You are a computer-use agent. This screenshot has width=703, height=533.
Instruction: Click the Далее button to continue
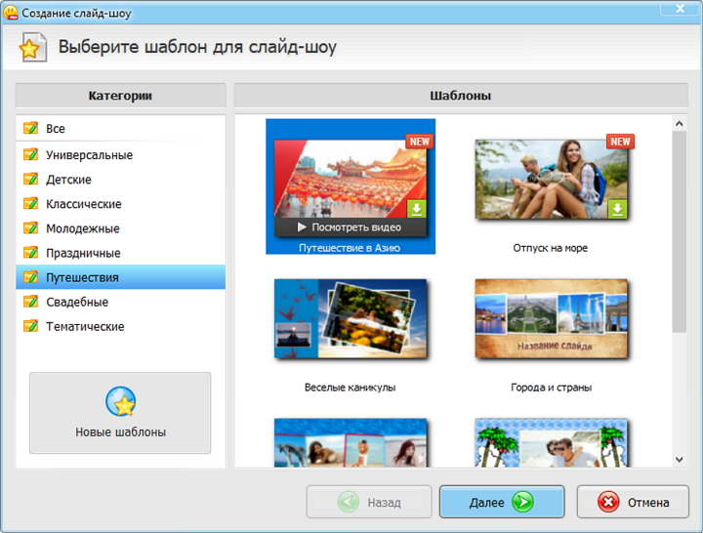[x=502, y=502]
